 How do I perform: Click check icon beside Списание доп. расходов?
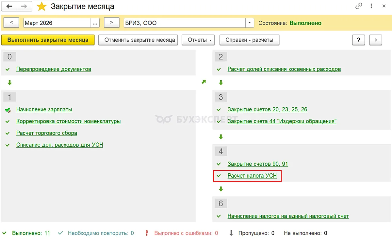click(8, 145)
